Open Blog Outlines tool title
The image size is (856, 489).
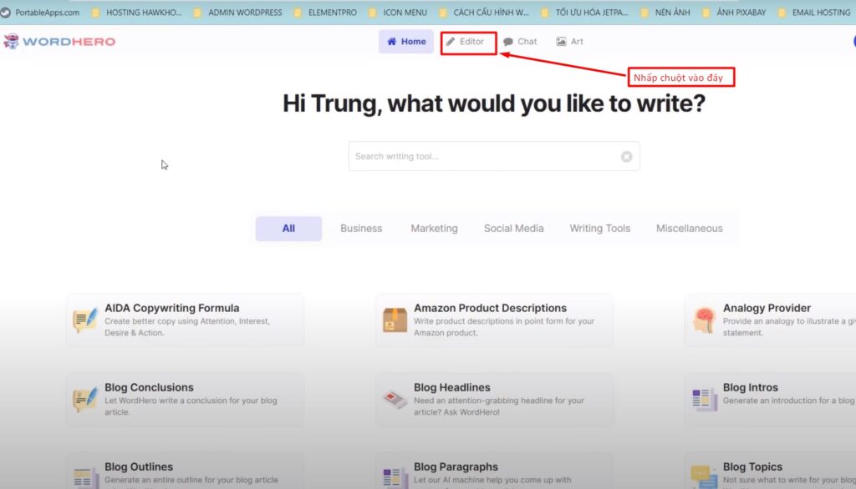point(139,466)
